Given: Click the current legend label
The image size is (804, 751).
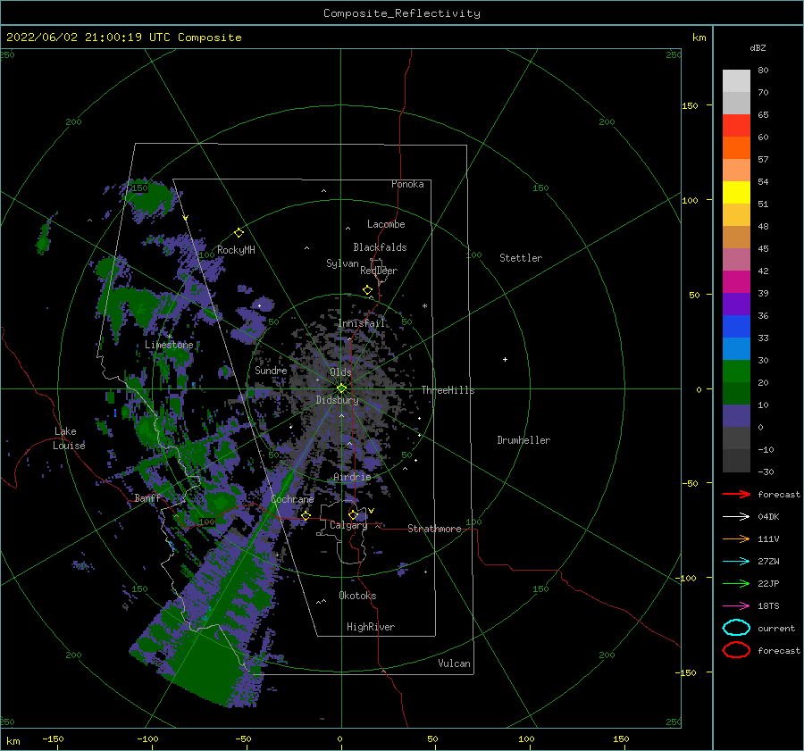Looking at the screenshot, I should point(776,629).
